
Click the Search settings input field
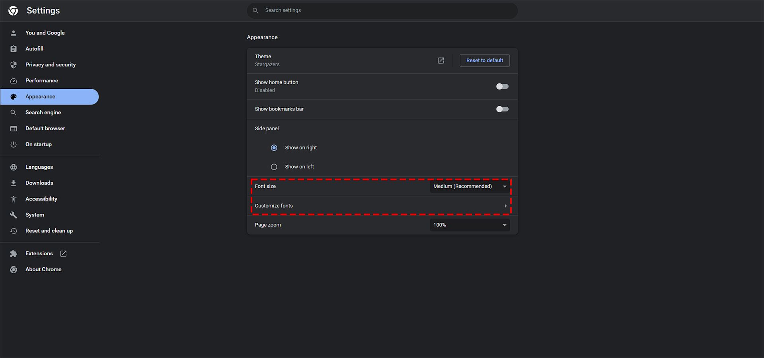coord(382,10)
